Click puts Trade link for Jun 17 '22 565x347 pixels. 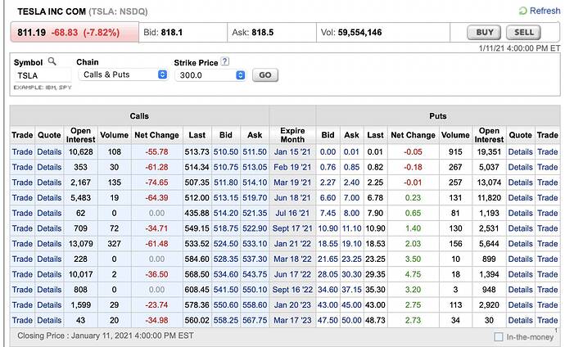548,274
